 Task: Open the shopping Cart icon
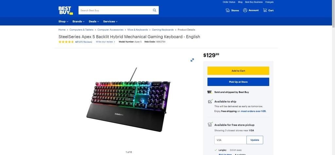pyautogui.click(x=265, y=10)
